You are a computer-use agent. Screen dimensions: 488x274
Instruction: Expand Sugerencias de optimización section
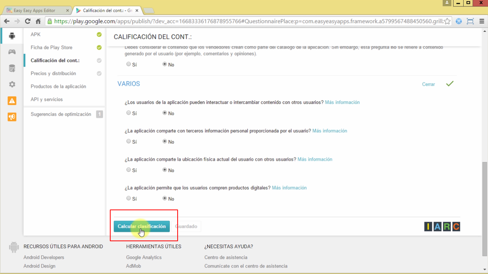point(61,114)
